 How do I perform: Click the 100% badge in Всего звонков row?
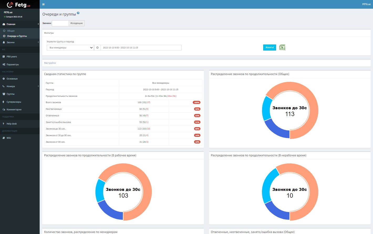pos(197,103)
